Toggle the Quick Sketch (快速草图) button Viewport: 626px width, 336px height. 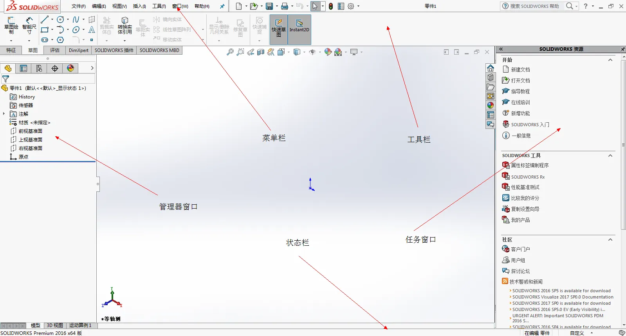coord(279,29)
